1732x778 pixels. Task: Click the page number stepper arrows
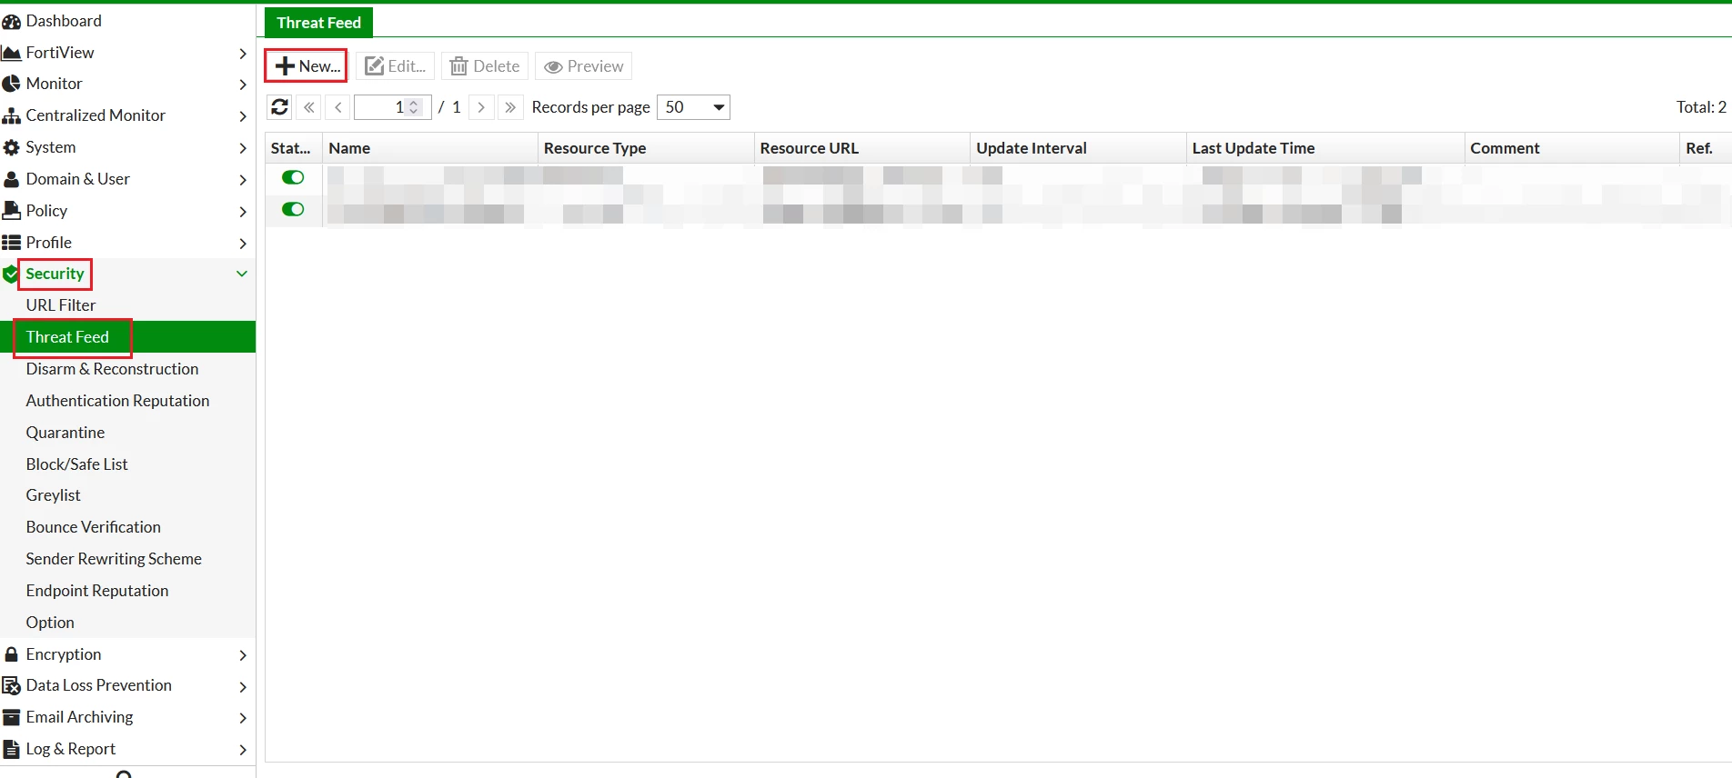(x=414, y=107)
